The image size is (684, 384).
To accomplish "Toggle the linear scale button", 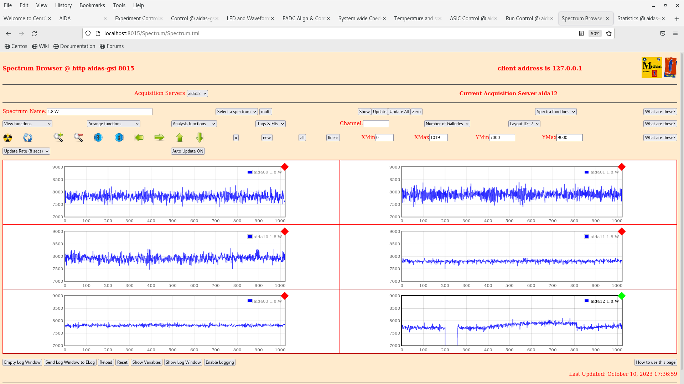I will click(x=333, y=138).
